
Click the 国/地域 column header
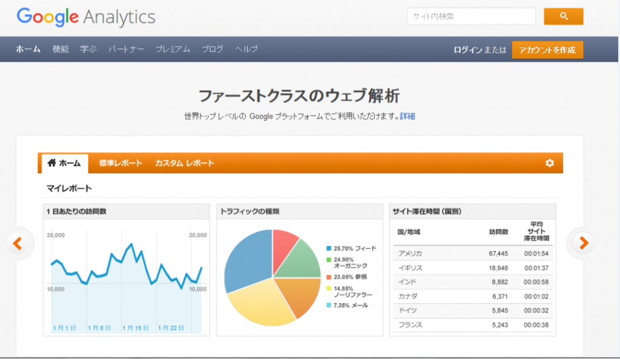(x=409, y=232)
